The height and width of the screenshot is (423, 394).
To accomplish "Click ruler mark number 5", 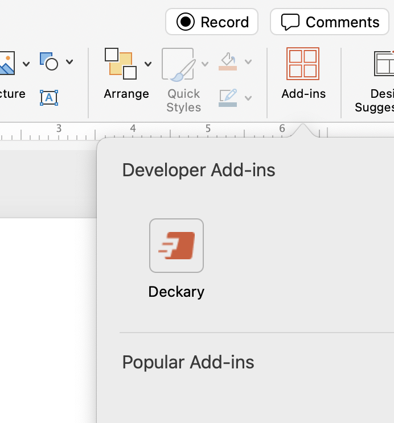I will [x=208, y=128].
